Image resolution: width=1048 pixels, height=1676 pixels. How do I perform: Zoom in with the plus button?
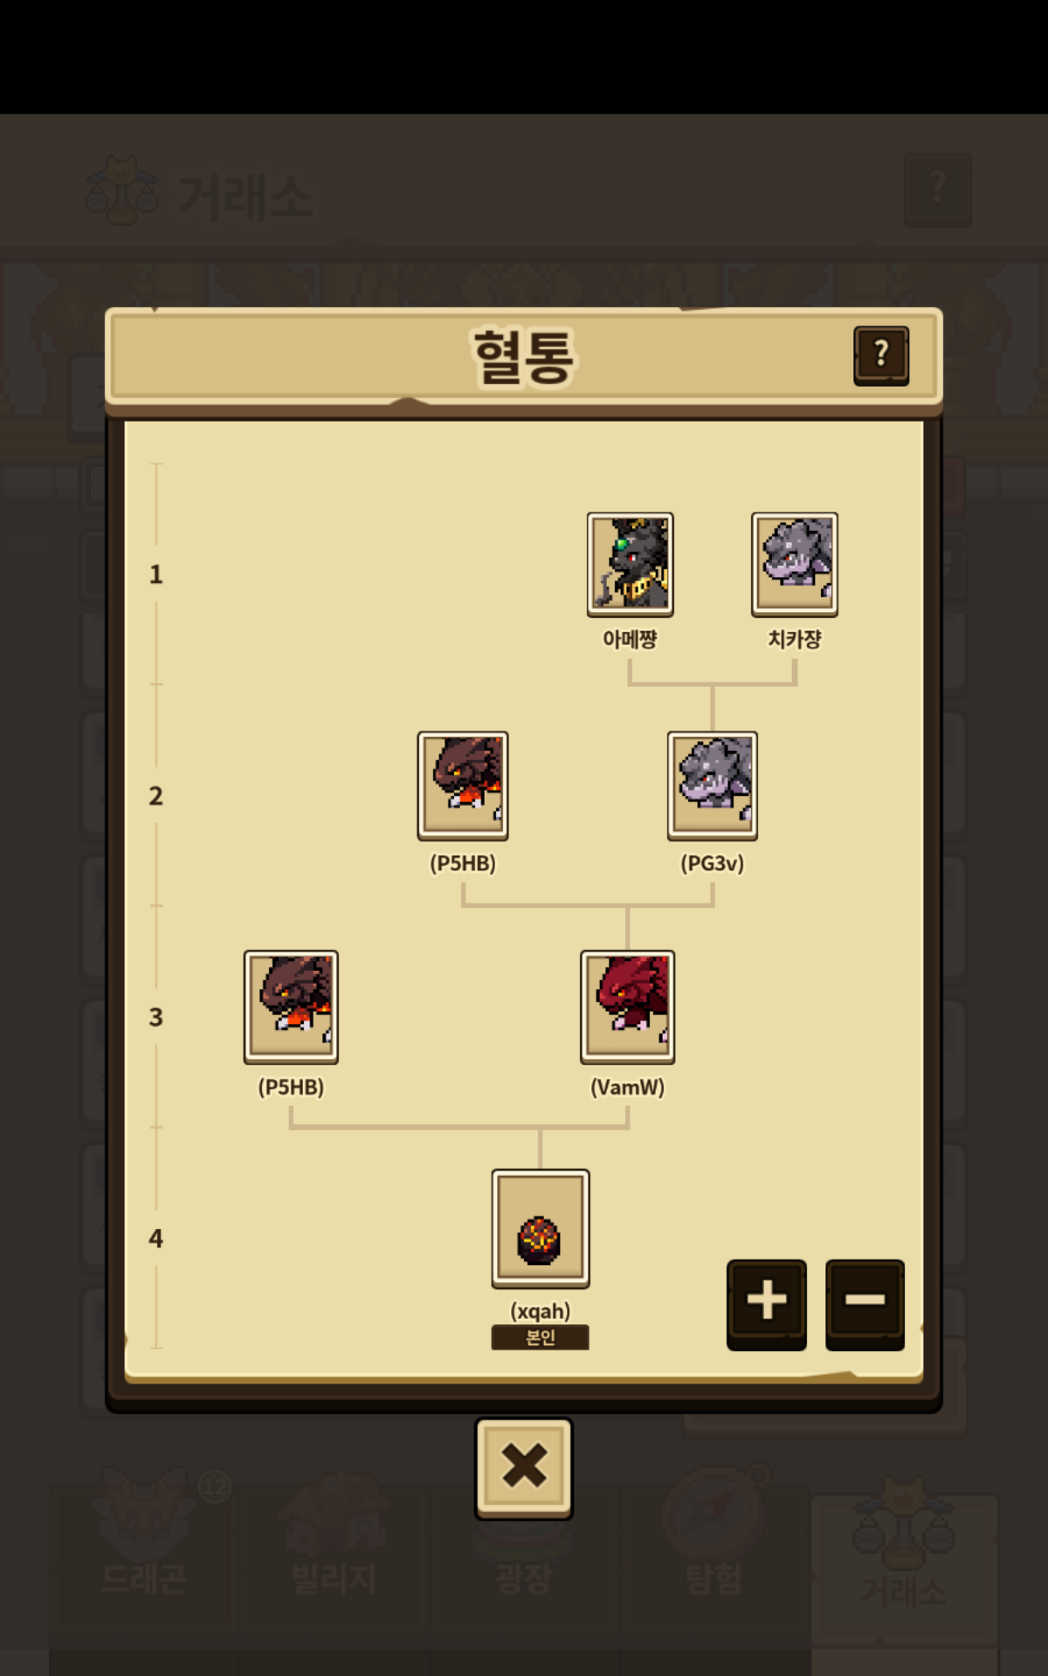click(767, 1304)
